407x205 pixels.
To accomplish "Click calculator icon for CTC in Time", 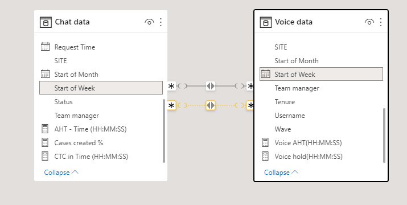I will (x=45, y=156).
